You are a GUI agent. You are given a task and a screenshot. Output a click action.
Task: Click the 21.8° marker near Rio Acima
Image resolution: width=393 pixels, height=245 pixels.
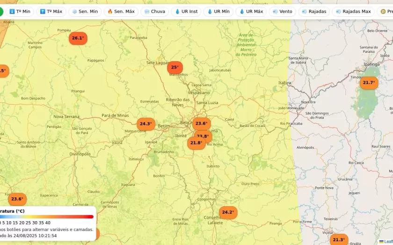coord(196,143)
